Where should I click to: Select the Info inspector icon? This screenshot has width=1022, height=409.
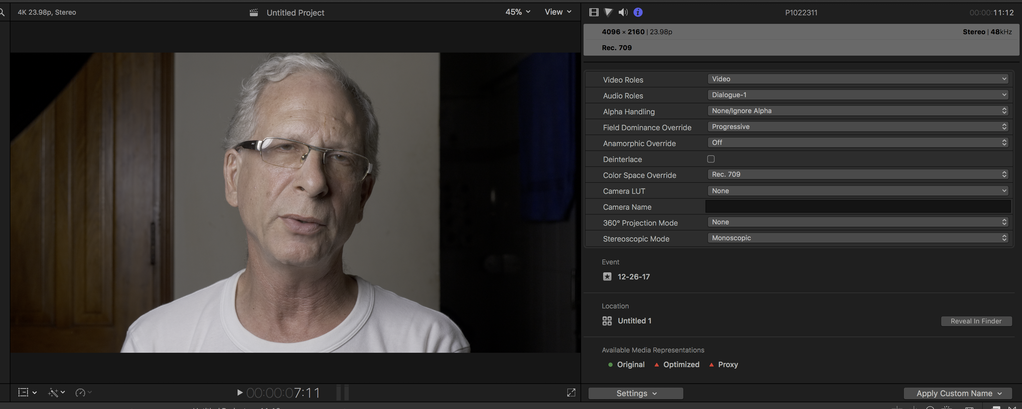point(638,12)
